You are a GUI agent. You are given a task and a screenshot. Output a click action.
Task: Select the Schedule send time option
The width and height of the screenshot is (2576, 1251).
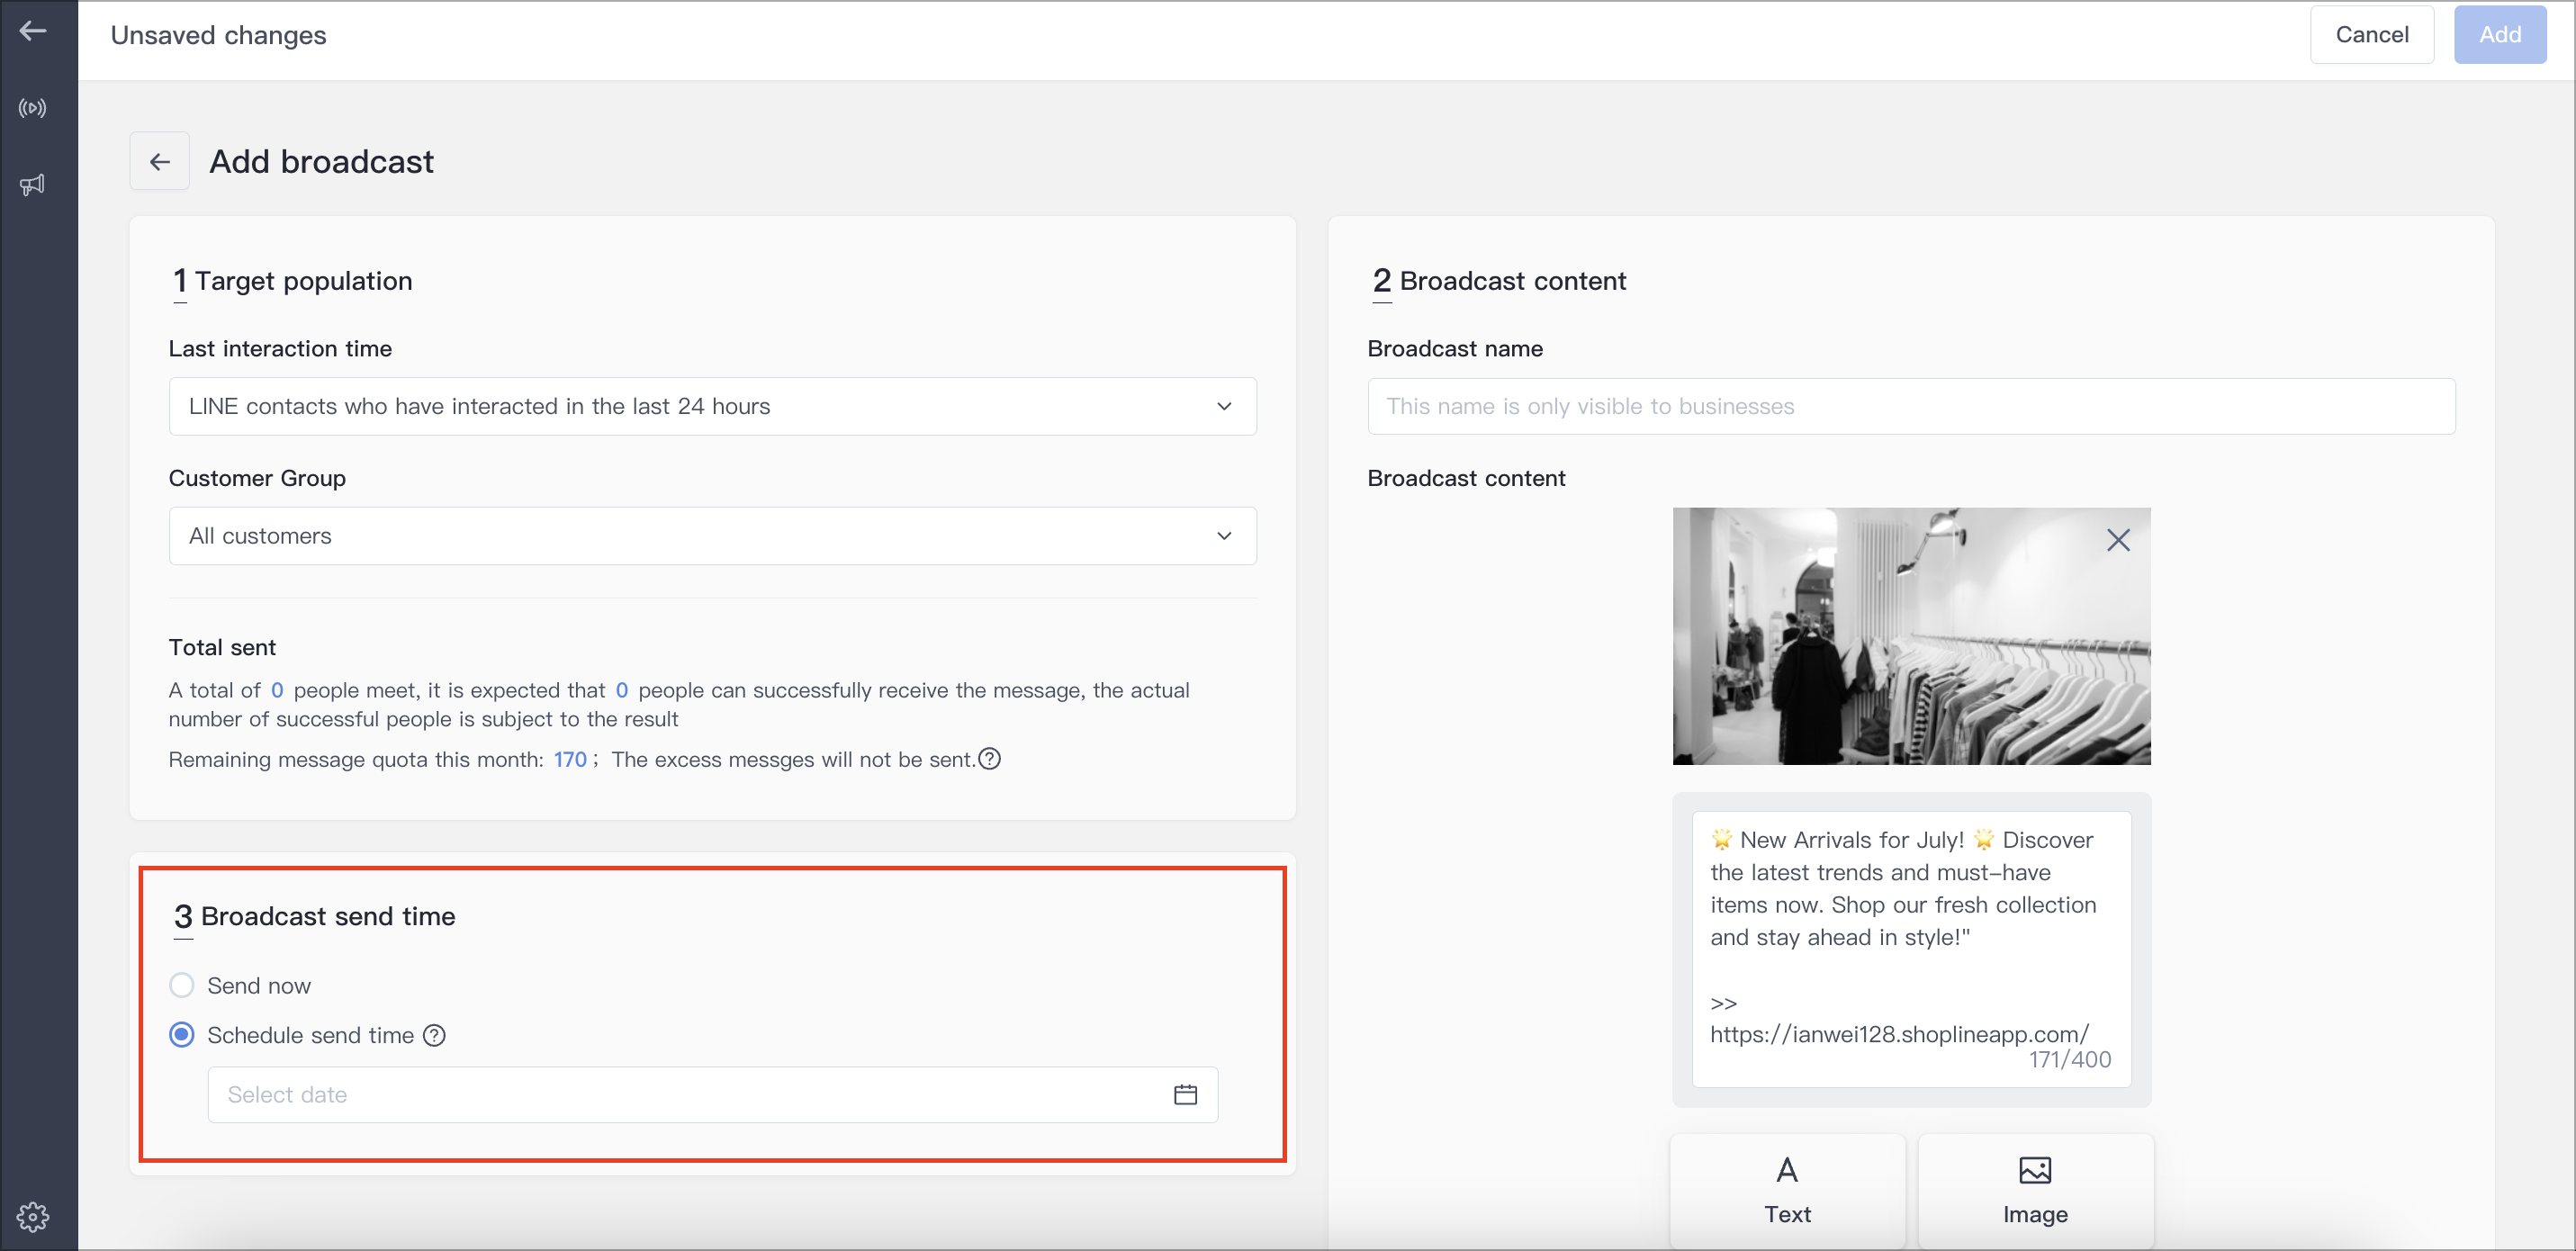pos(182,1035)
